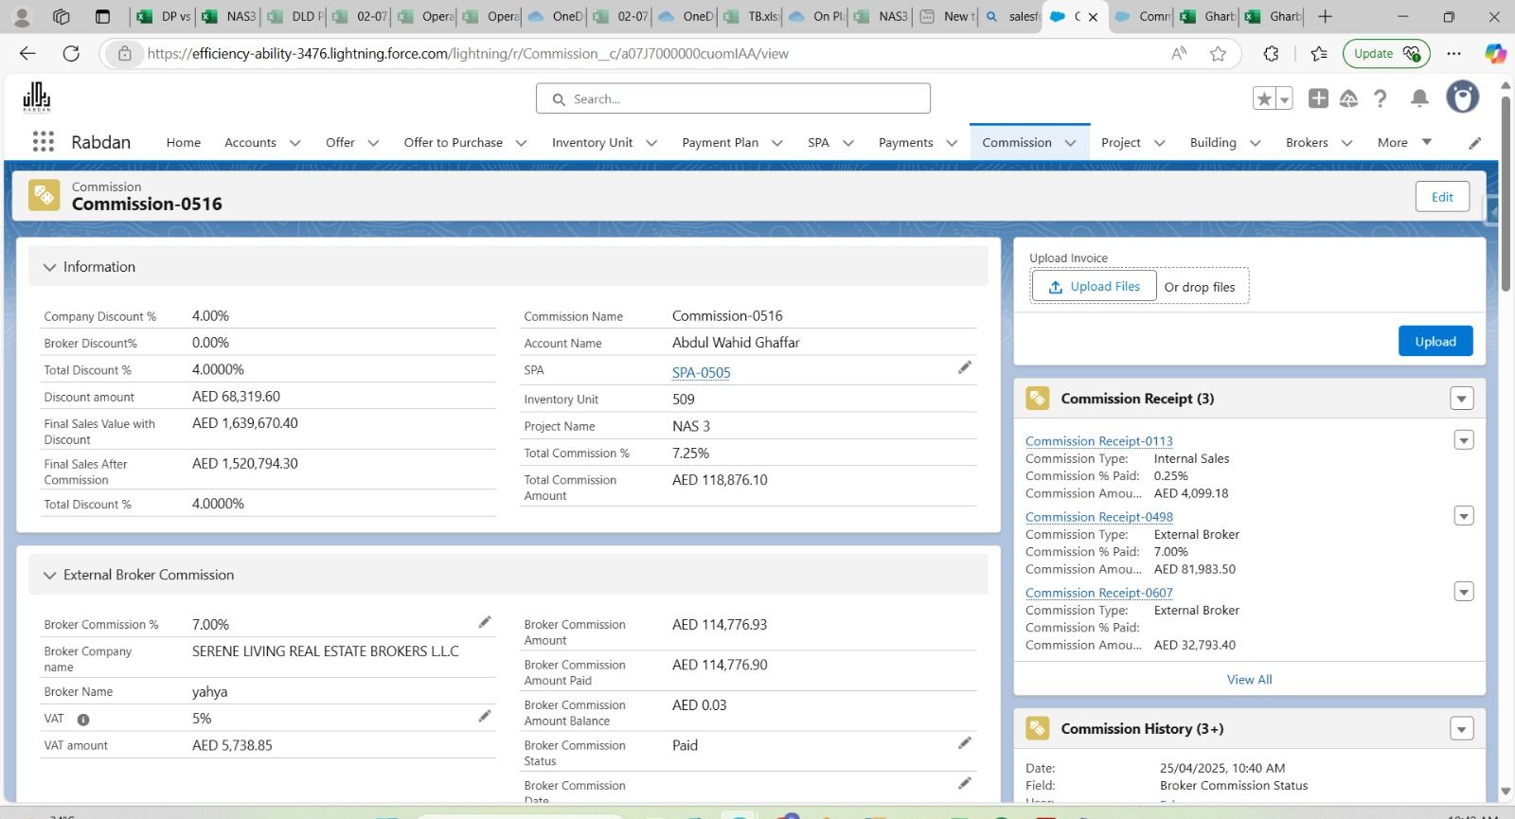Click Edit on the Commission record
Image resolution: width=1515 pixels, height=819 pixels.
pyautogui.click(x=1442, y=197)
